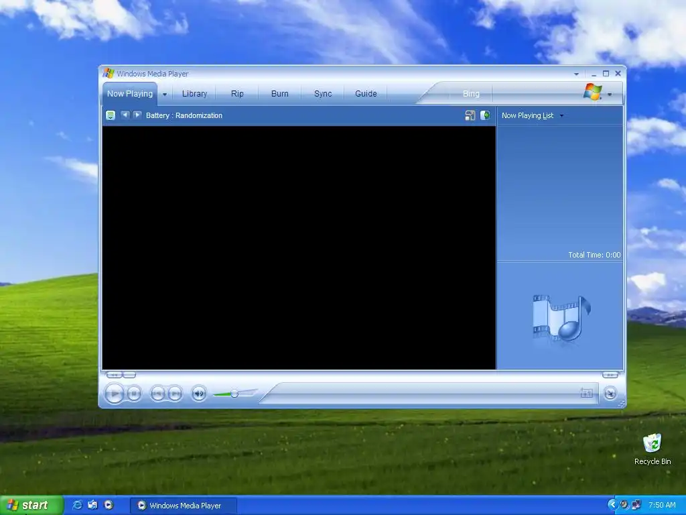The width and height of the screenshot is (686, 515).
Task: Click the Stop button
Action: coord(135,394)
